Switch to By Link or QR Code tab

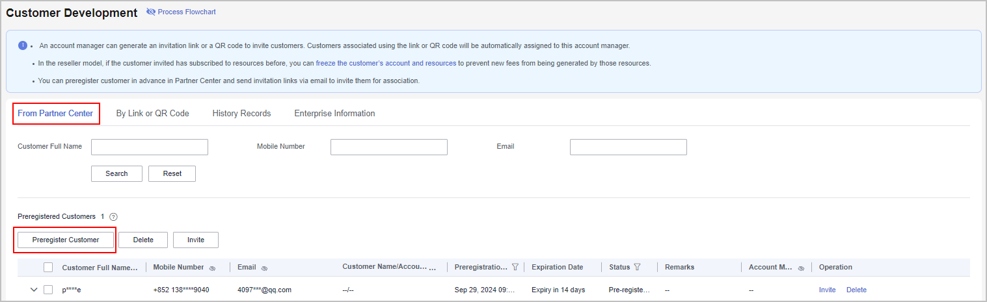(152, 113)
